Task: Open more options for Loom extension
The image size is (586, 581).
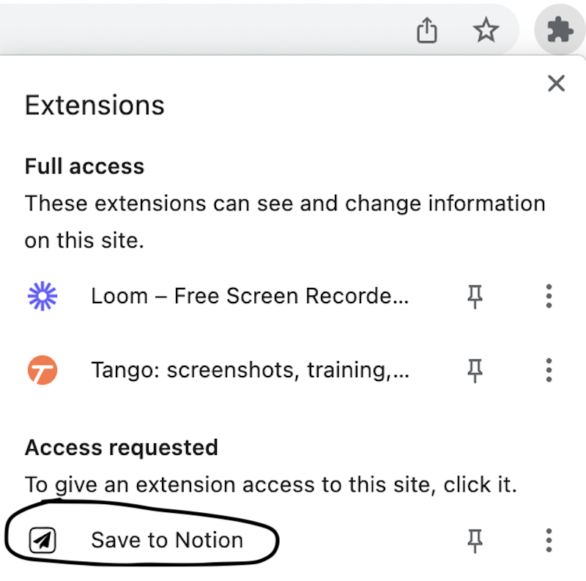Action: [x=549, y=296]
